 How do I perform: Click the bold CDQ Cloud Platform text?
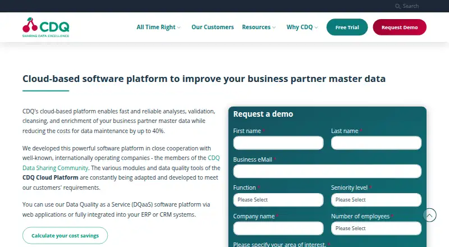(x=51, y=177)
